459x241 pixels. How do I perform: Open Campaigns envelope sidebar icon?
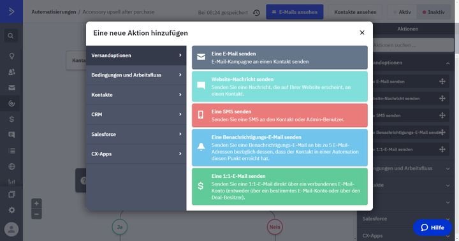11,87
